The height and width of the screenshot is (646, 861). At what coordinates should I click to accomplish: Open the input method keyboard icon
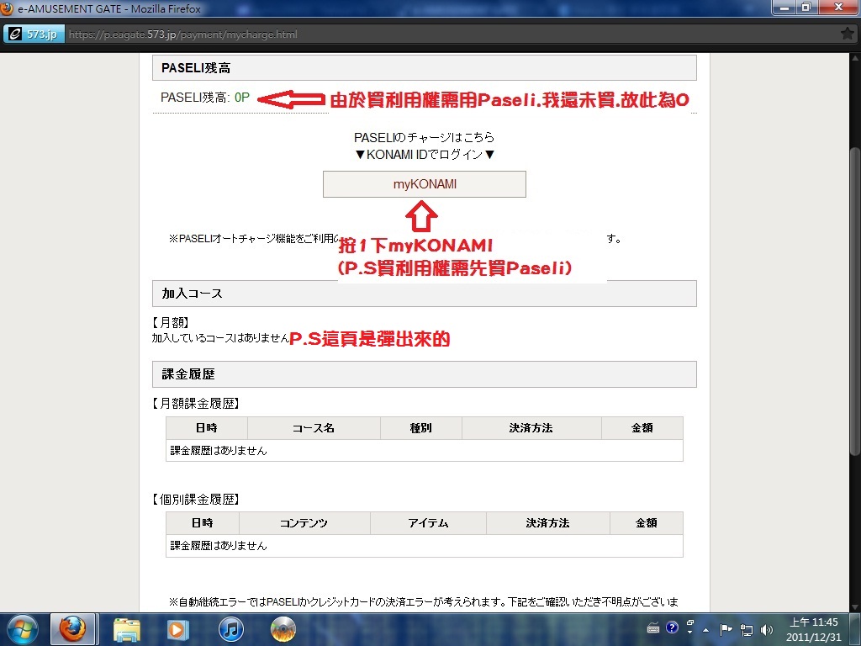pos(654,628)
